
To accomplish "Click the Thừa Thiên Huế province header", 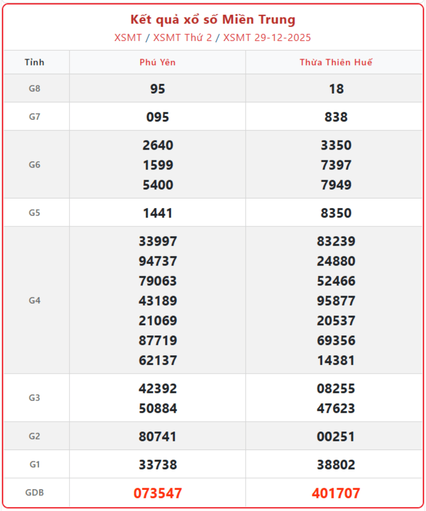I will (336, 62).
